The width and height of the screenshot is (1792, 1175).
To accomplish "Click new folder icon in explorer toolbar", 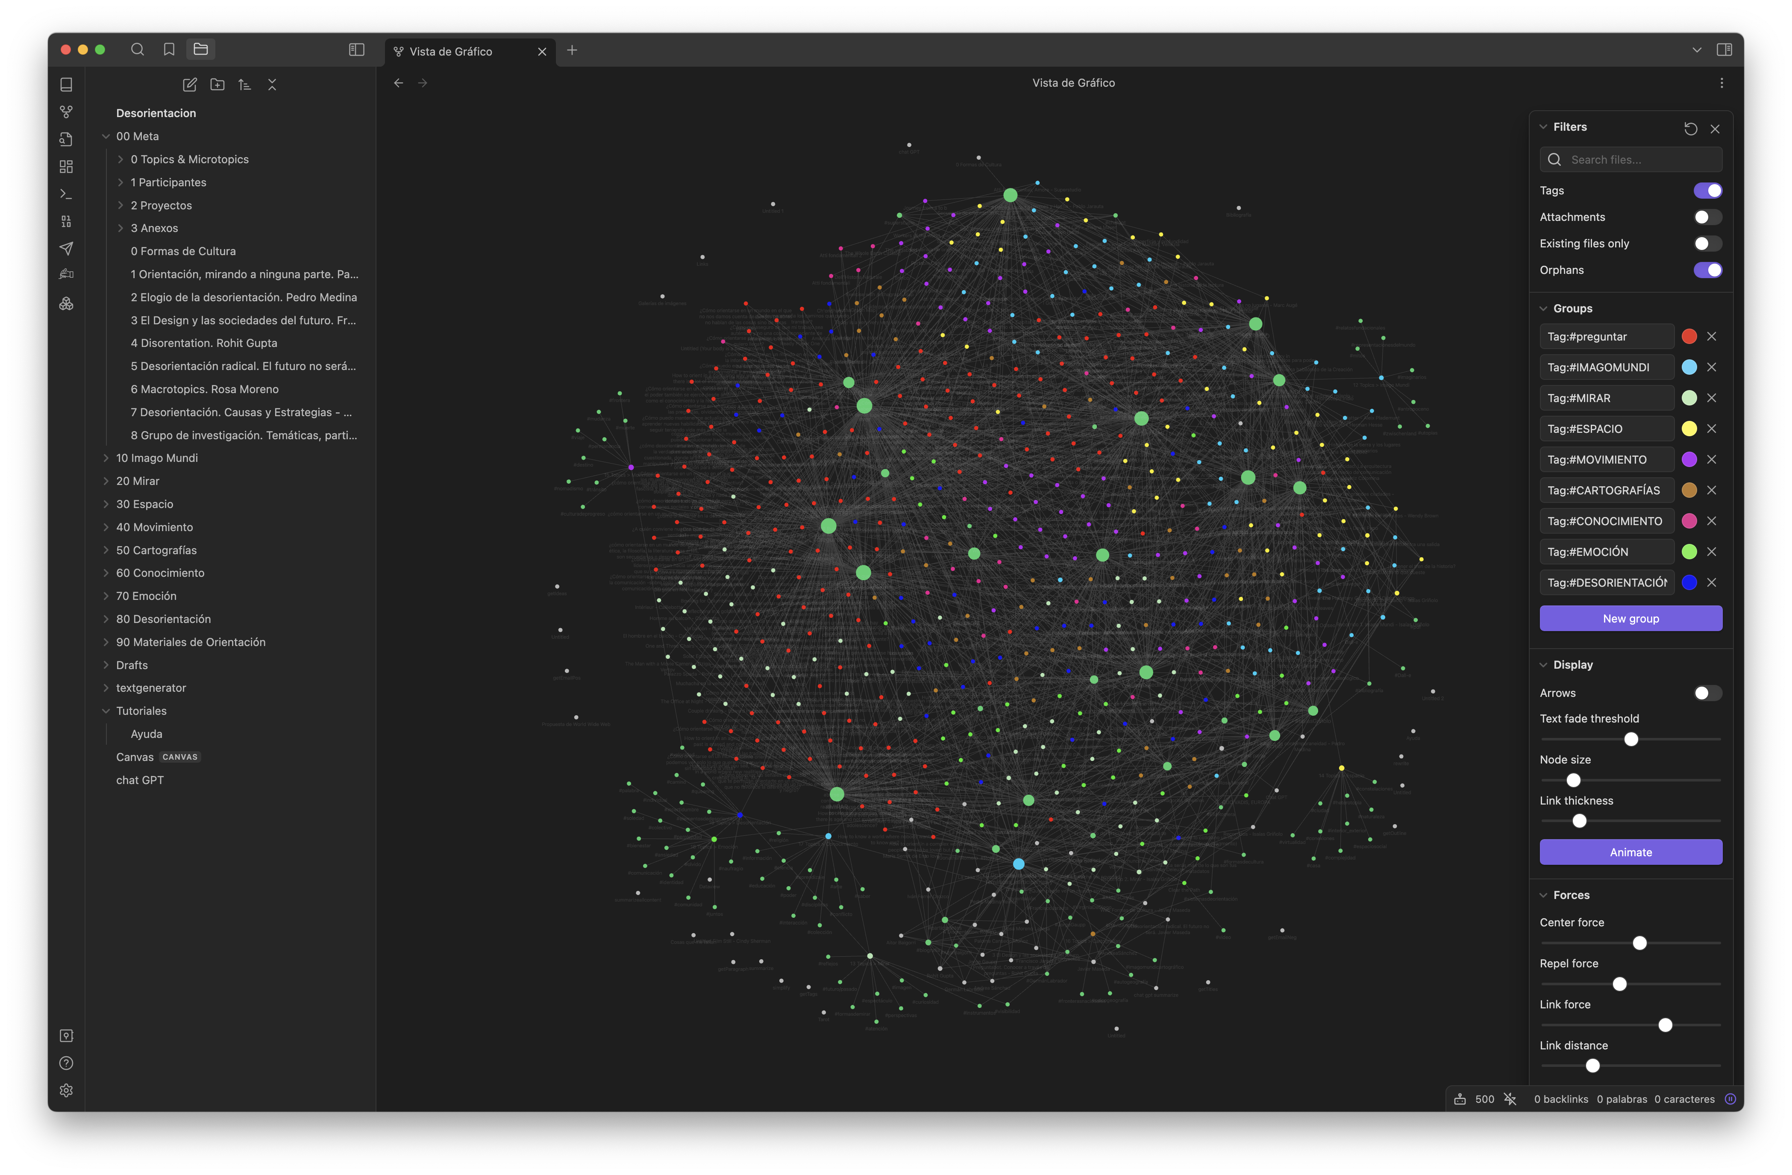I will pos(217,85).
